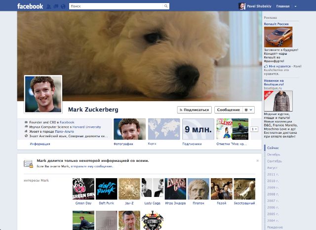The image size is (316, 230).
Task: Open the Платон interest icon
Action: pos(198,189)
